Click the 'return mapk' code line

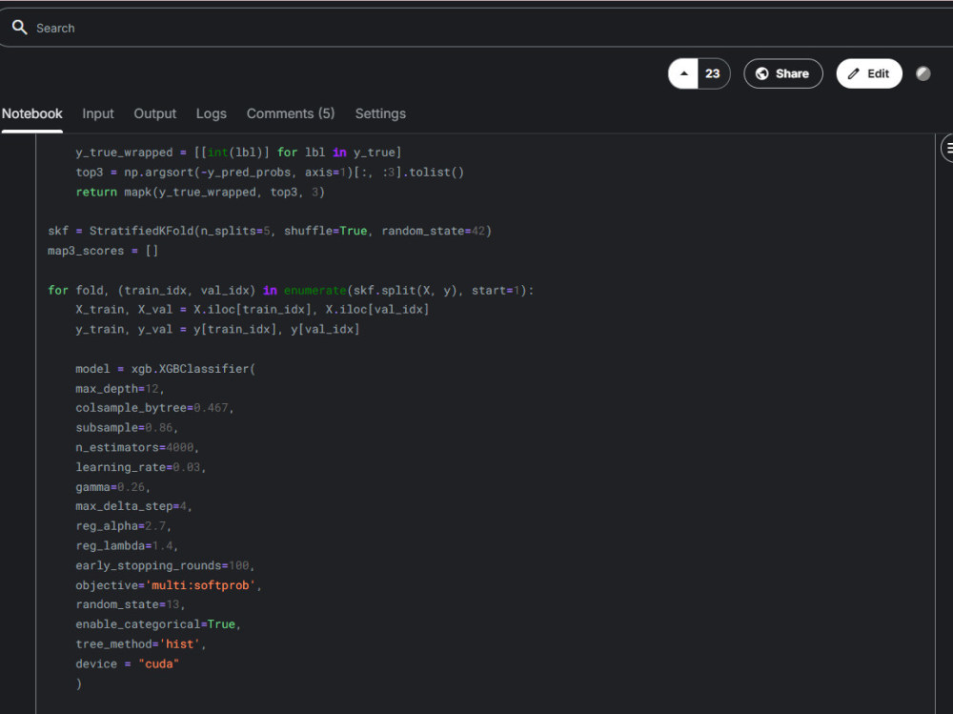200,193
